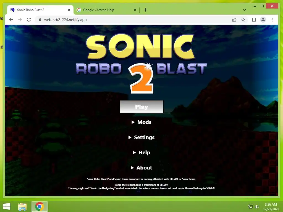
Task: Open File Explorer from the taskbar
Action: [22, 206]
